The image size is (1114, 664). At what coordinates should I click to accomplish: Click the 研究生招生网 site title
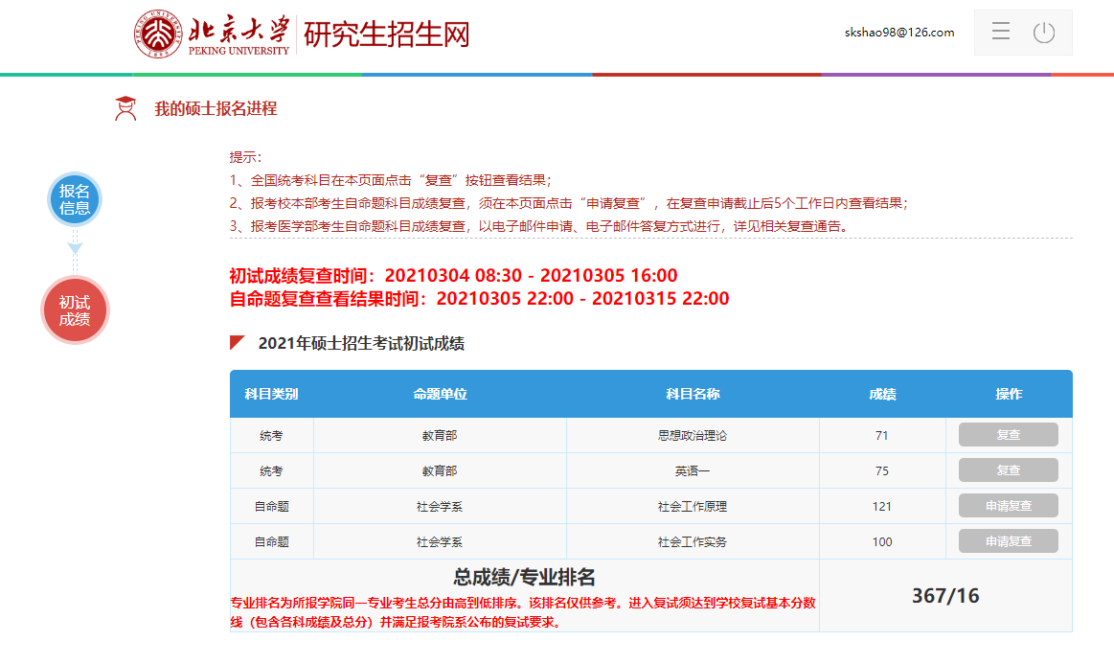pyautogui.click(x=387, y=34)
